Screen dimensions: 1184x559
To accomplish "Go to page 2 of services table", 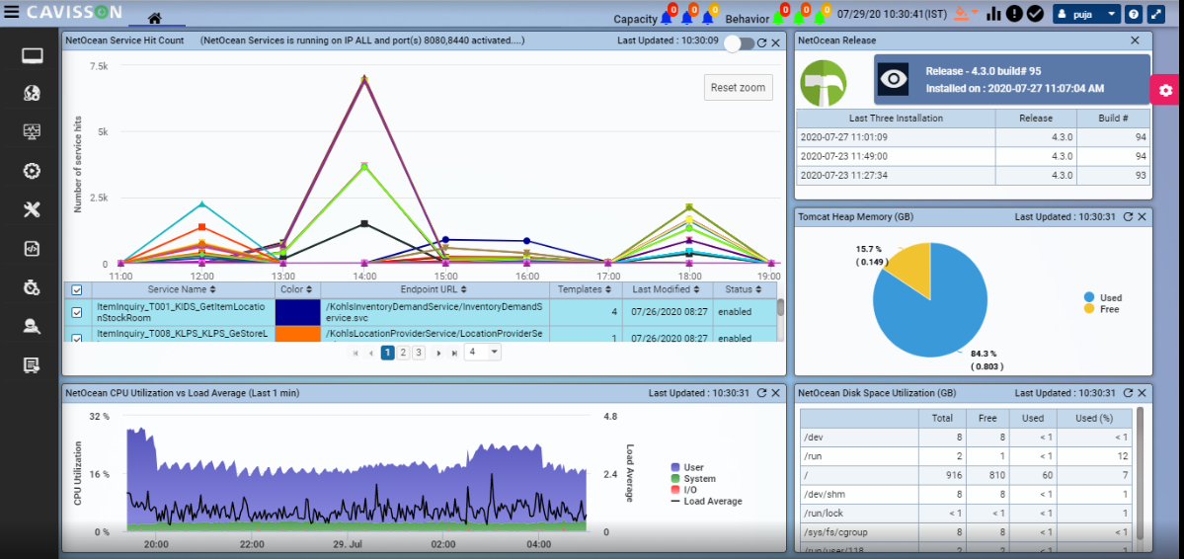I will point(403,352).
